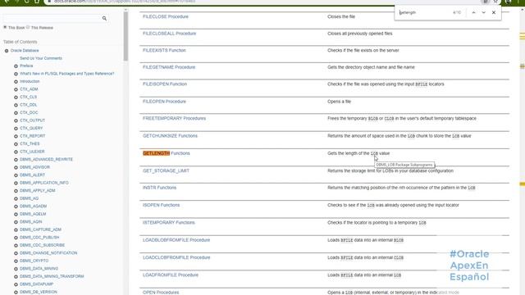525x295 pixels.
Task: Open the LOADCLOBFROMFILE Procedure link
Action: pyautogui.click(x=176, y=257)
